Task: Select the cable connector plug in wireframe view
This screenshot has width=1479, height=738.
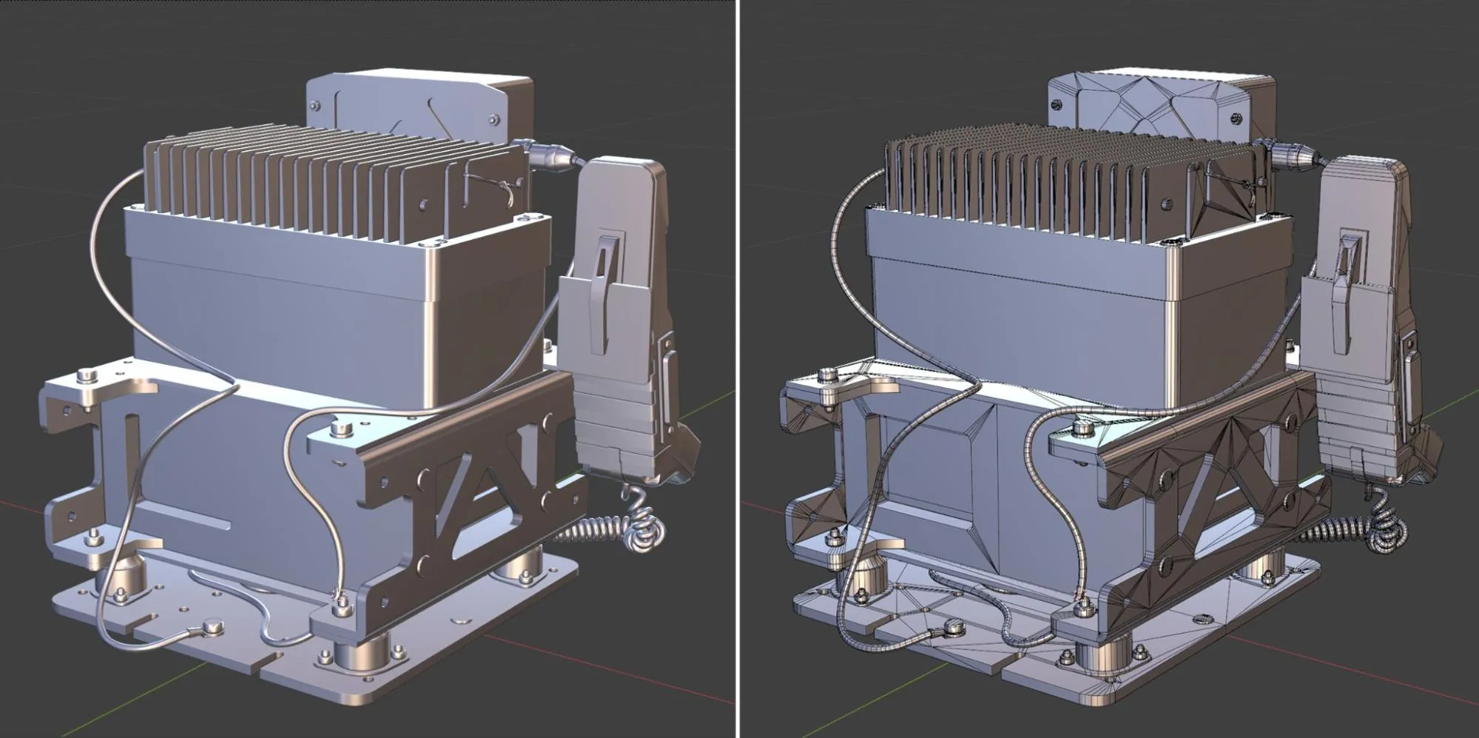Action: point(1290,154)
